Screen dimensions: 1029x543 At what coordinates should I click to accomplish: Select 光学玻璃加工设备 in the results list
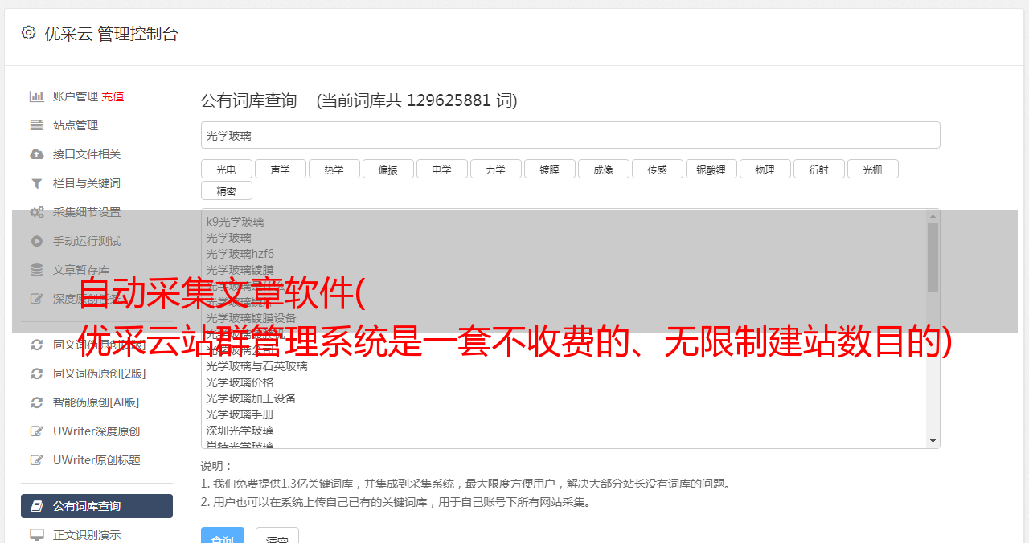point(251,398)
